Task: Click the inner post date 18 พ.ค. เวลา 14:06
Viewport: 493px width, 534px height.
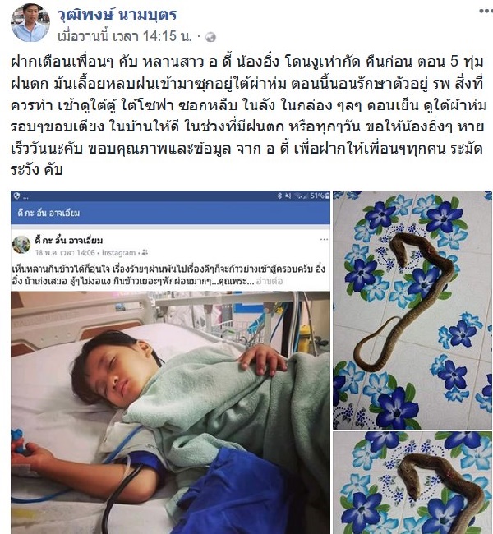Action: coord(65,253)
